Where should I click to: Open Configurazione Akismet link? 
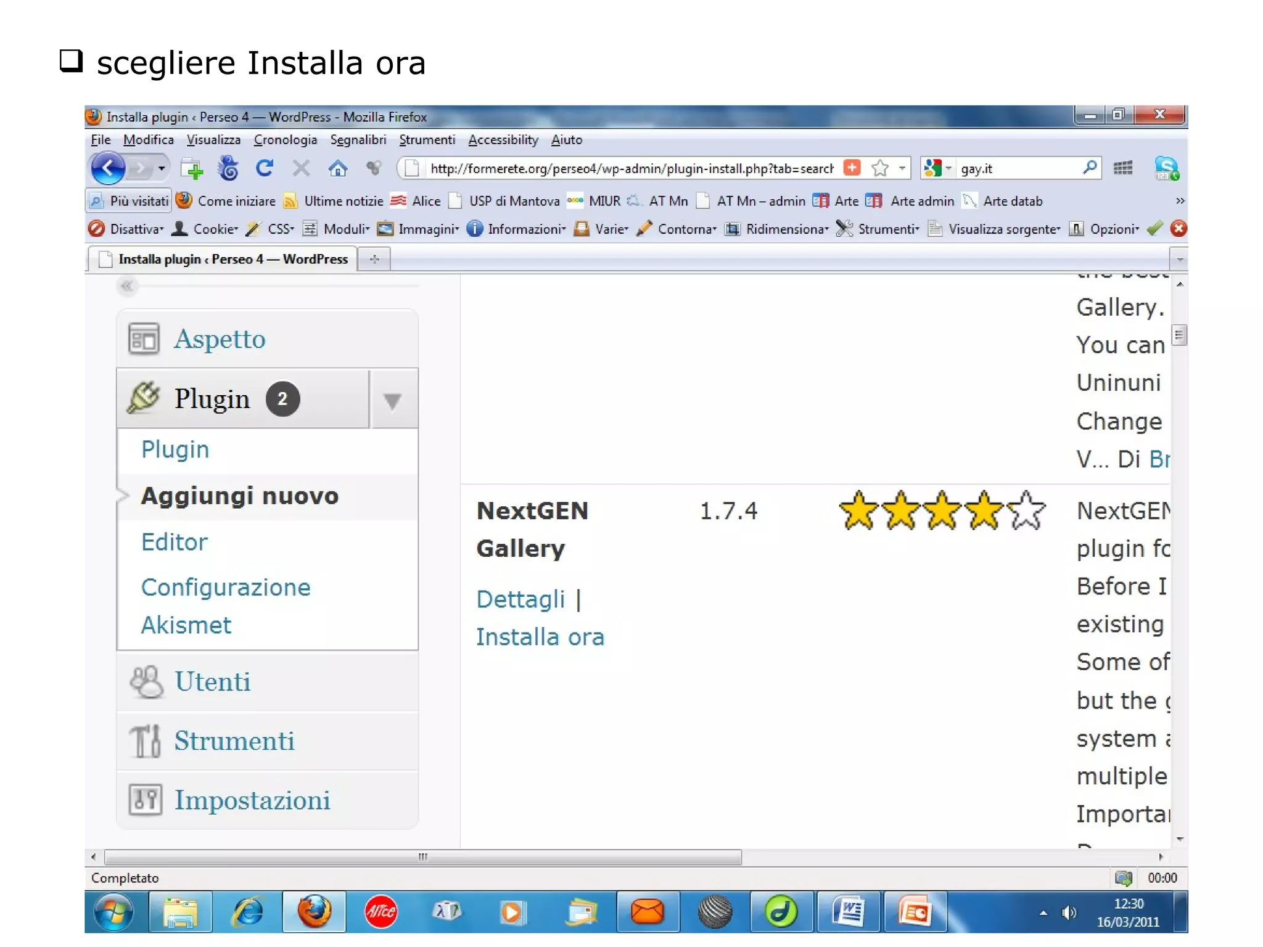(226, 606)
